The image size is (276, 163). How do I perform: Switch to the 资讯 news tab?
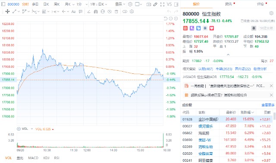pyautogui.click(x=228, y=4)
